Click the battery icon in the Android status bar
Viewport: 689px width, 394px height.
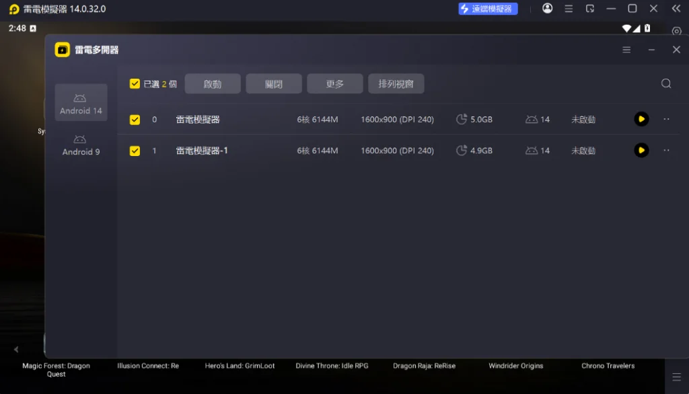pos(647,28)
